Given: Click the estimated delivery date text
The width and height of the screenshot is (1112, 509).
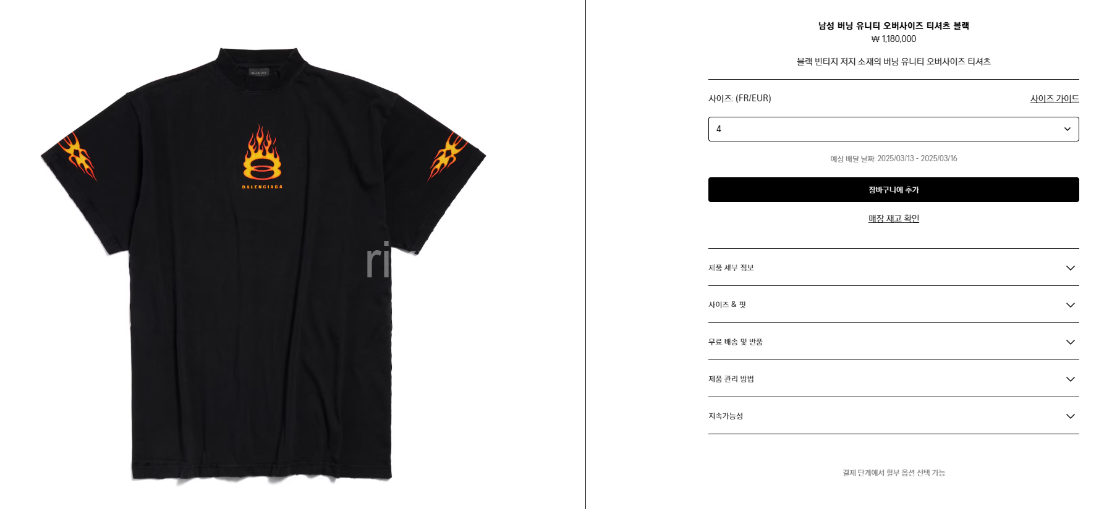Looking at the screenshot, I should pos(893,159).
